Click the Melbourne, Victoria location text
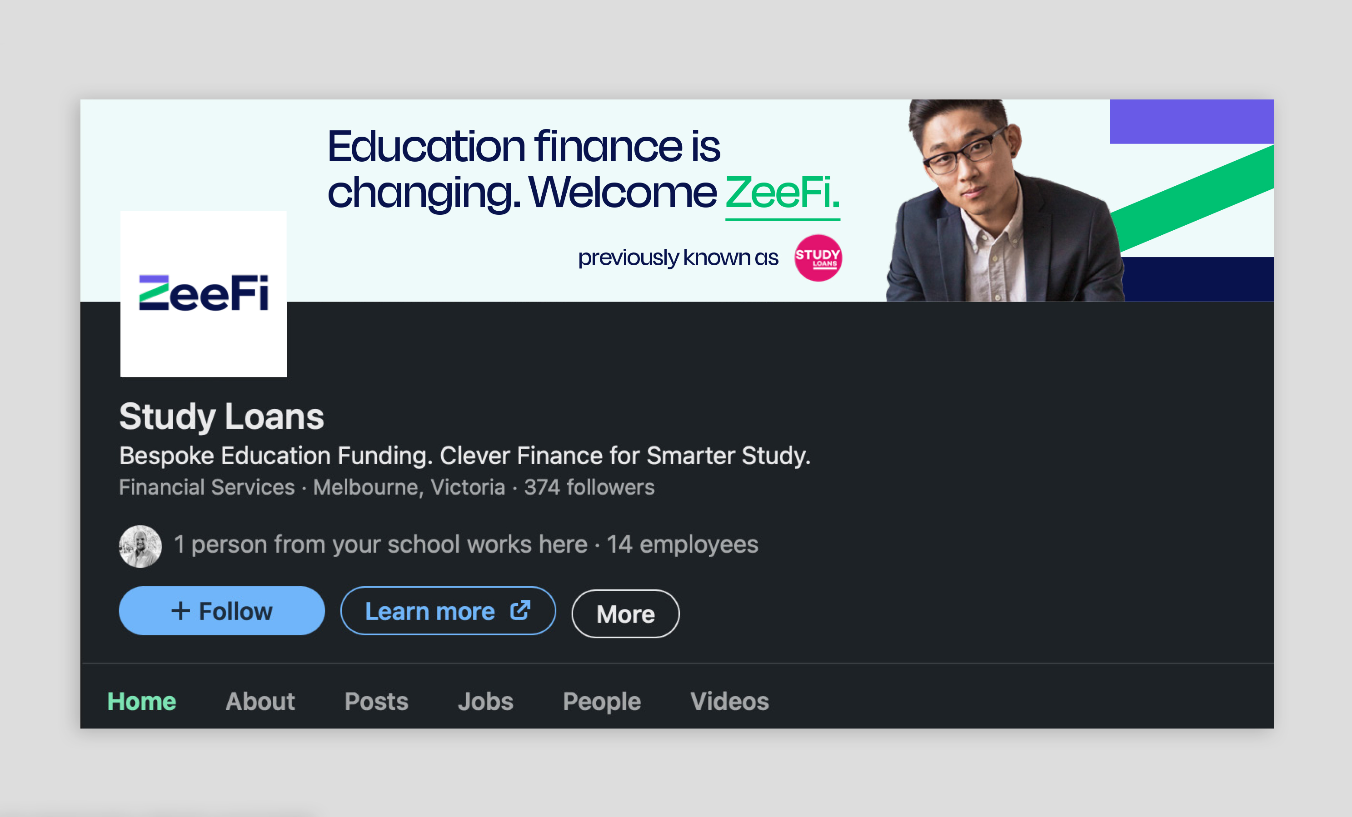This screenshot has height=817, width=1352. (x=409, y=487)
